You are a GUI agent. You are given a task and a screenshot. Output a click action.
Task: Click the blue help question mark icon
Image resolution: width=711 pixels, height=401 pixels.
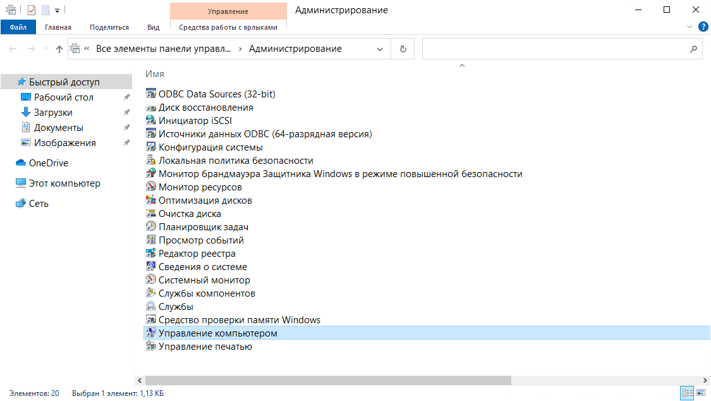coord(703,27)
